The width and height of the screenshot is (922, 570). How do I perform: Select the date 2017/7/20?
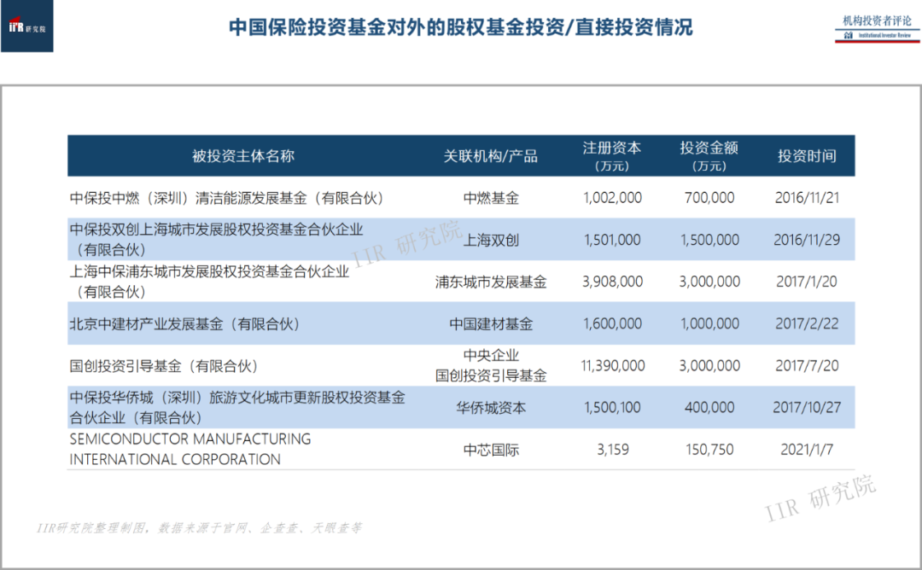click(x=807, y=366)
